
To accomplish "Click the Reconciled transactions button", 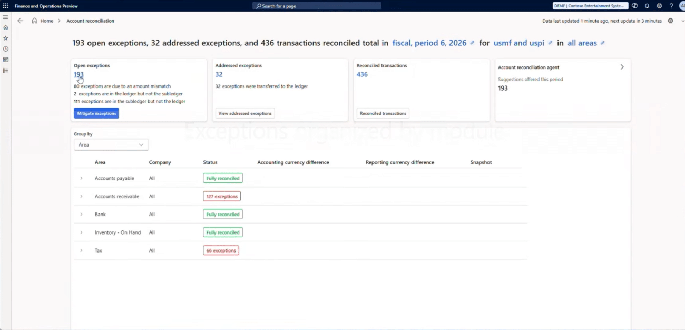I will 383,113.
